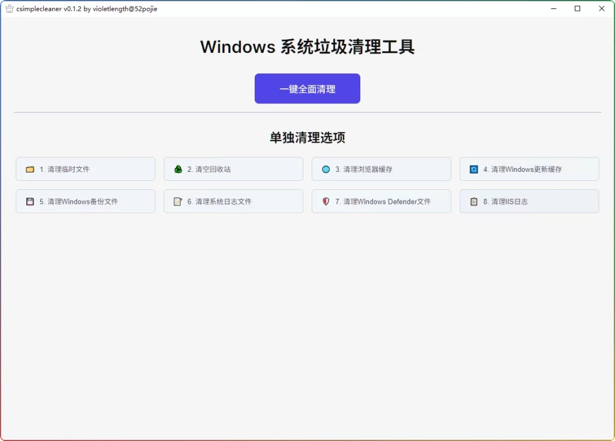Screen dimensions: 615x441
Task: Select option 1. 清理临时文件
Action: pos(85,169)
